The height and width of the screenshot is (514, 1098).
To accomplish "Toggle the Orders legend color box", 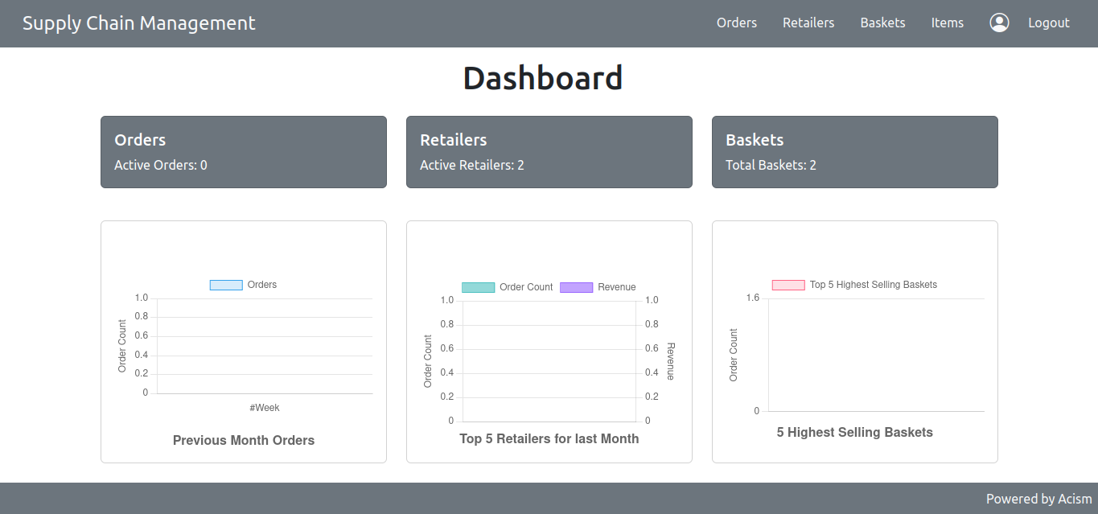I will 226,285.
